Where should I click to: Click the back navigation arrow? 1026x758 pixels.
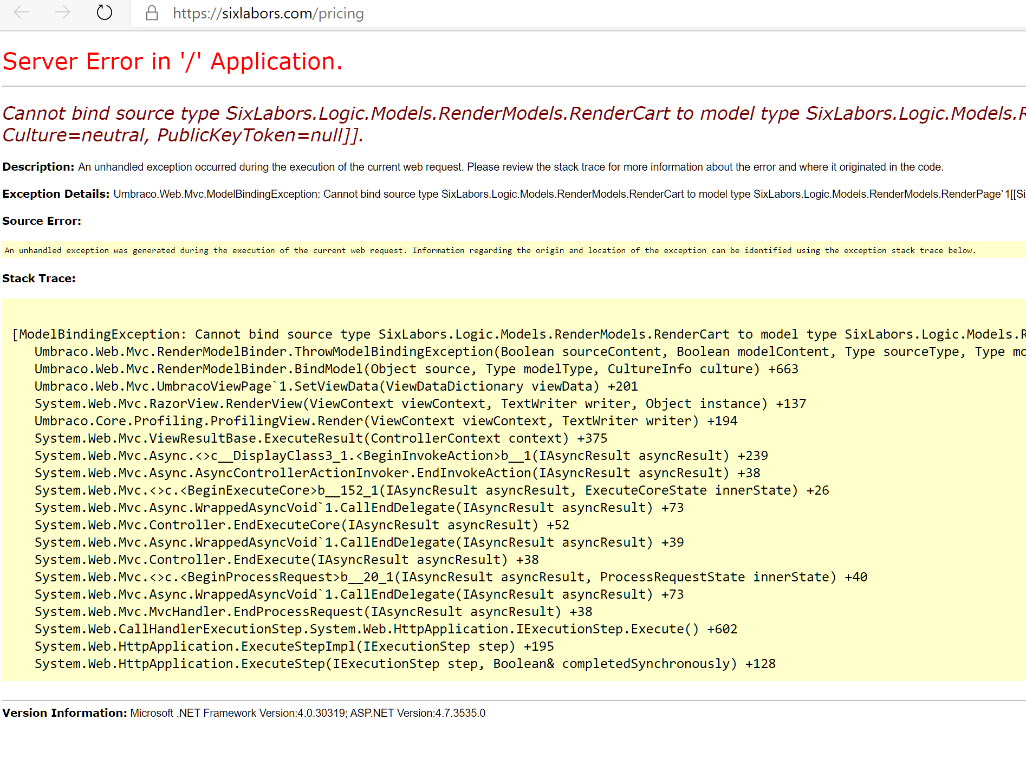pyautogui.click(x=21, y=13)
